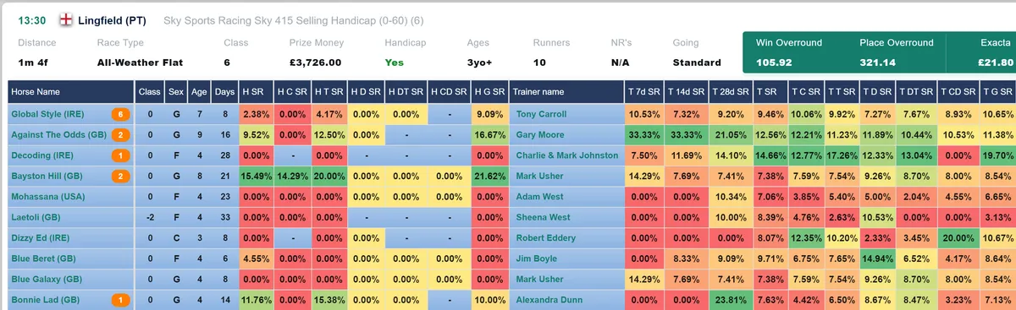Image resolution: width=1016 pixels, height=310 pixels.
Task: Sort by the T G SR header
Action: [995, 91]
